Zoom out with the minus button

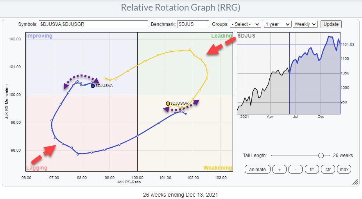coord(296,169)
